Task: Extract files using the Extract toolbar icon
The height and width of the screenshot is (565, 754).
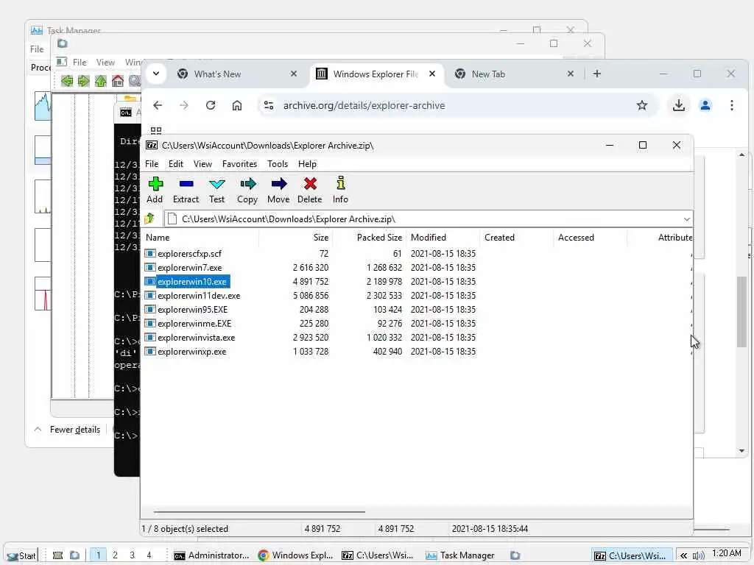Action: (186, 191)
